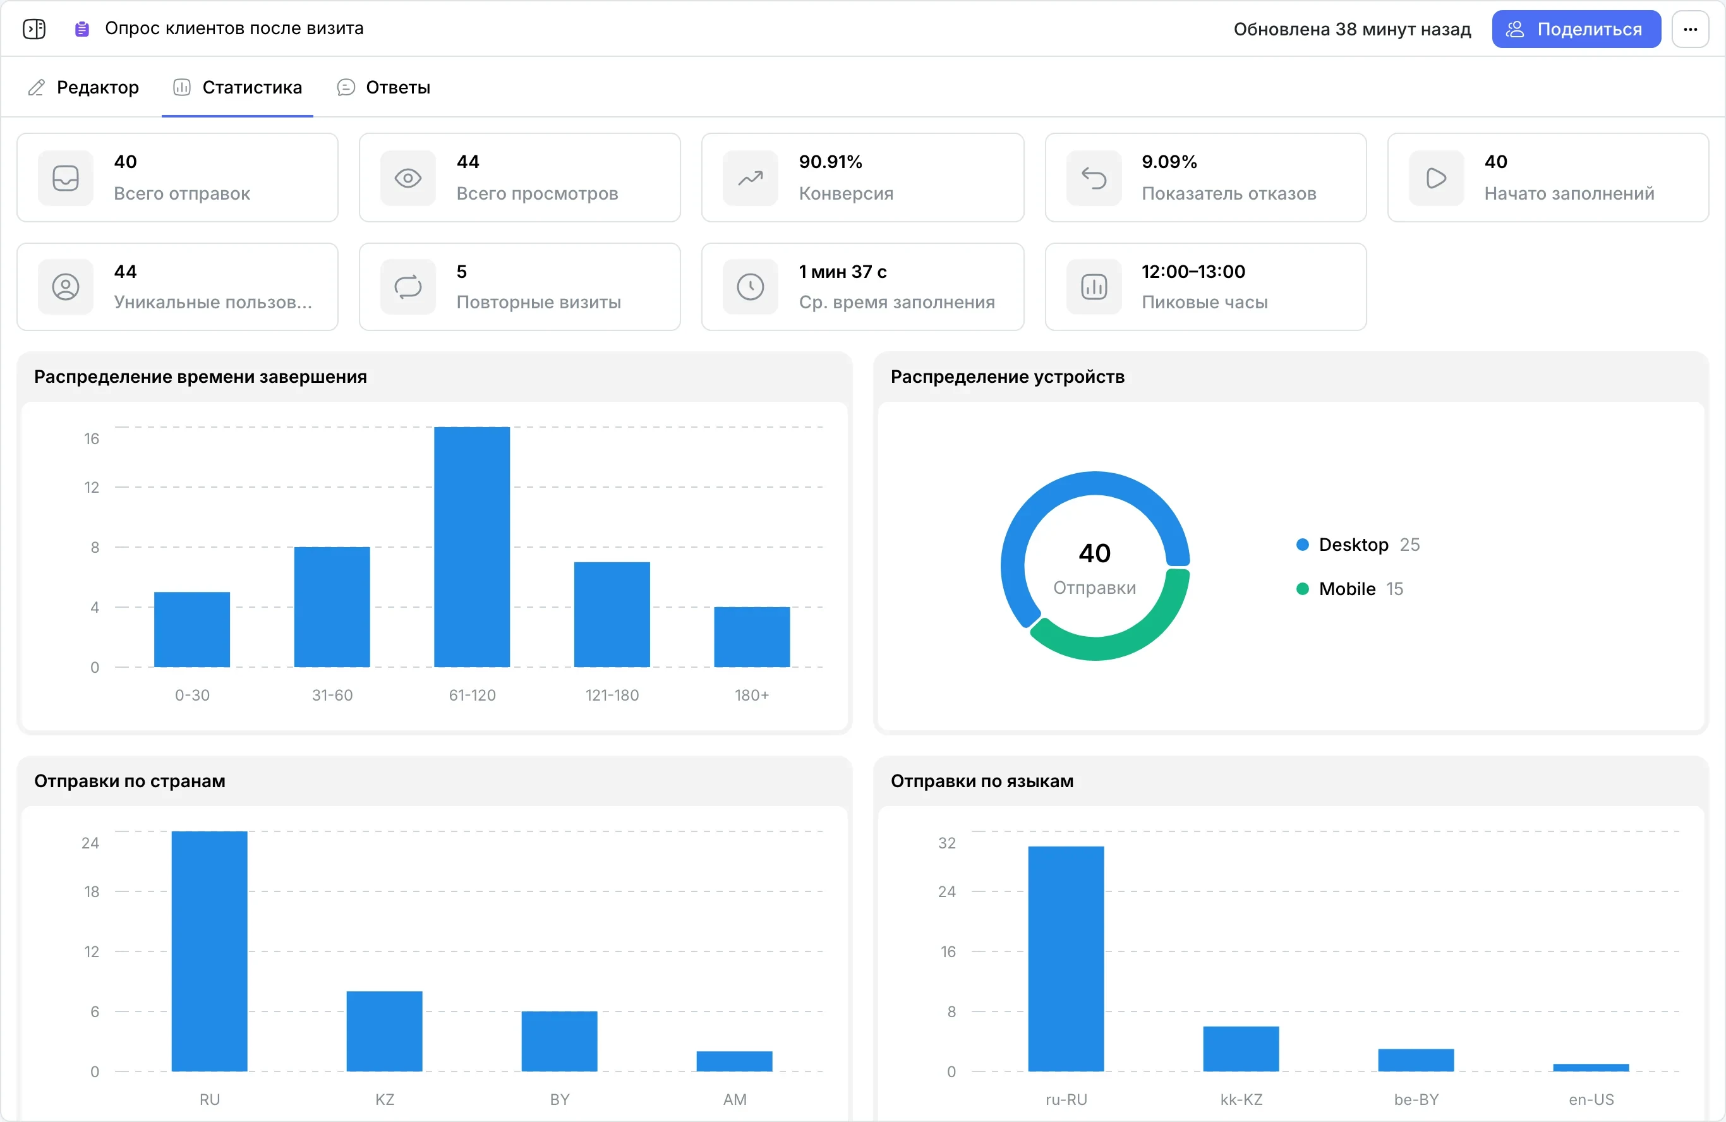Click the clock icon for Ср. время заполнения

pos(751,287)
